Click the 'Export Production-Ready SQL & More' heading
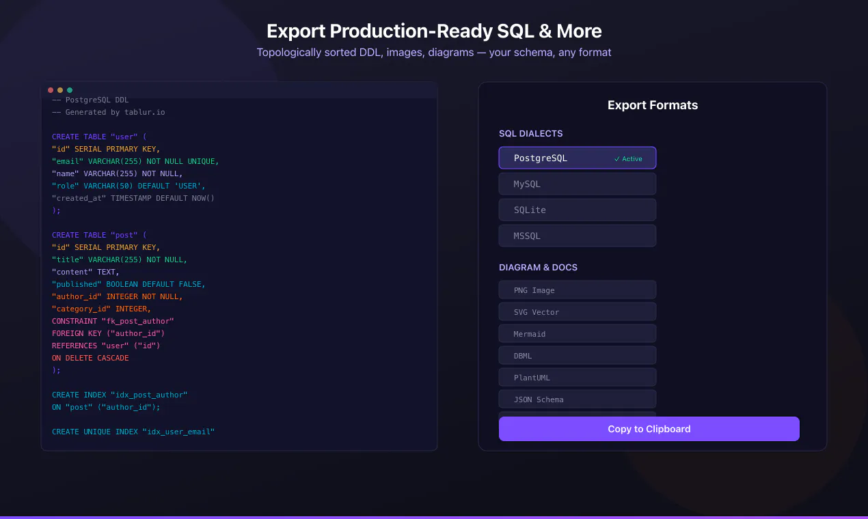Image resolution: width=868 pixels, height=519 pixels. tap(434, 31)
